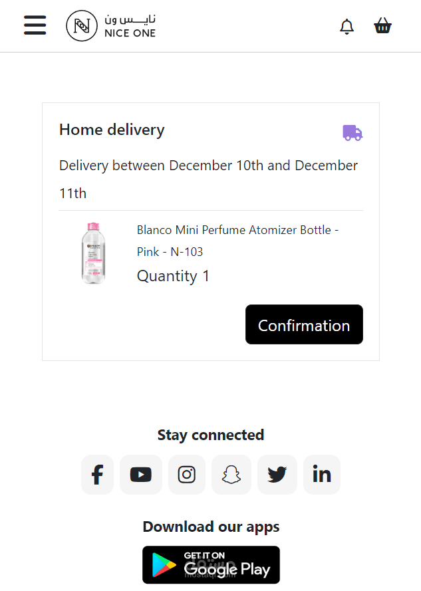This screenshot has width=421, height=591.
Task: Go to the Instagram profile
Action: [187, 475]
